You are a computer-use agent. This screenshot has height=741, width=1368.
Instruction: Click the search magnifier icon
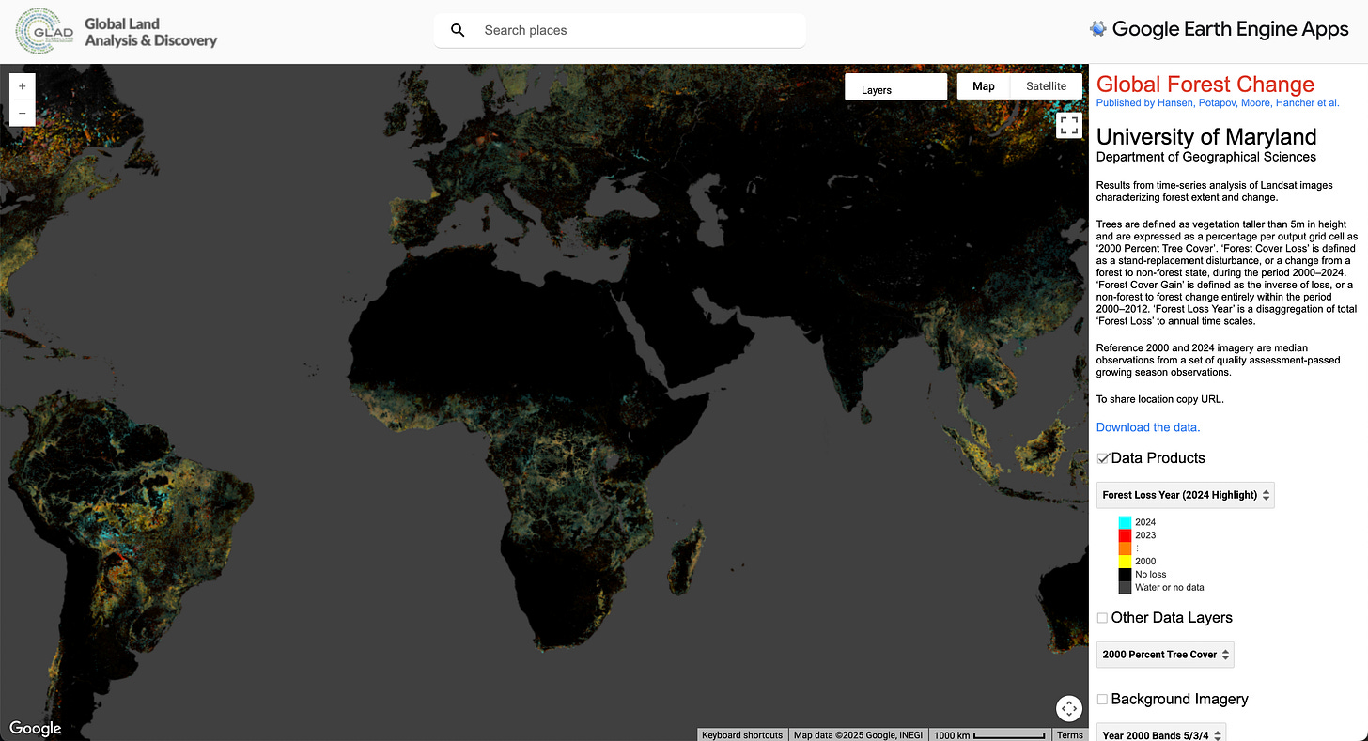458,30
